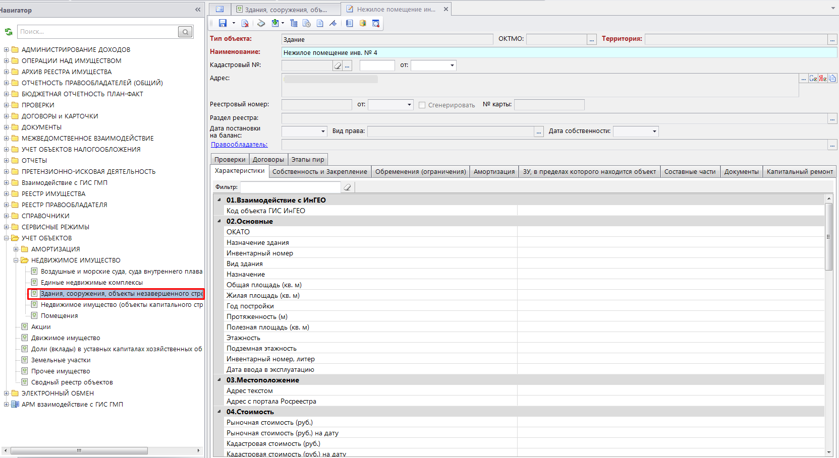Clear the cadastral number with eraser icon

coord(338,66)
